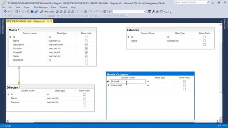
Task: Click the Paste toolbar icon
Action: pyautogui.click(x=85, y=11)
